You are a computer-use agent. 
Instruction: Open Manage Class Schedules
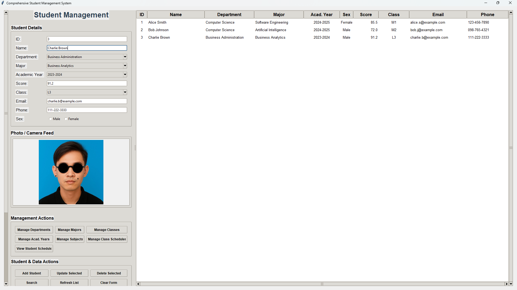click(107, 239)
